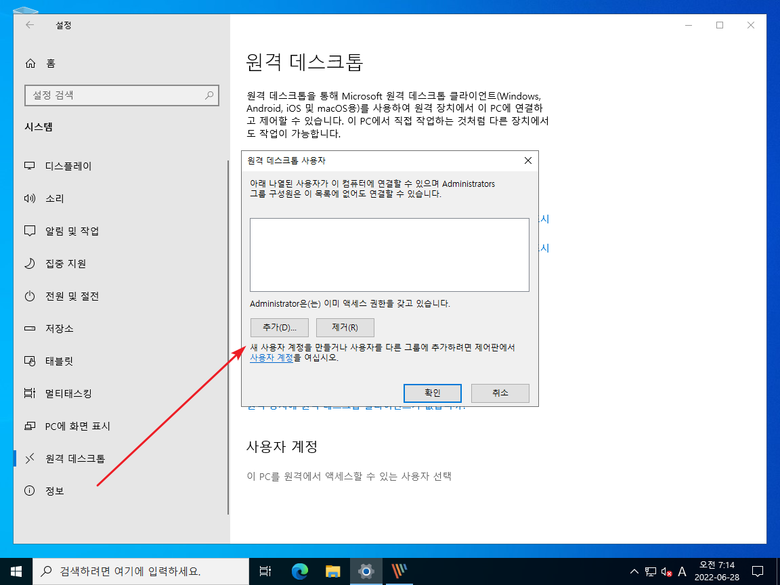Click the Focus assist moon icon
The height and width of the screenshot is (585, 780).
click(x=30, y=263)
